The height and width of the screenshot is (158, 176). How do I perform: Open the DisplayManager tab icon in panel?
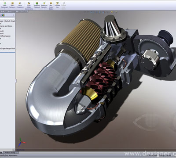coord(3,15)
